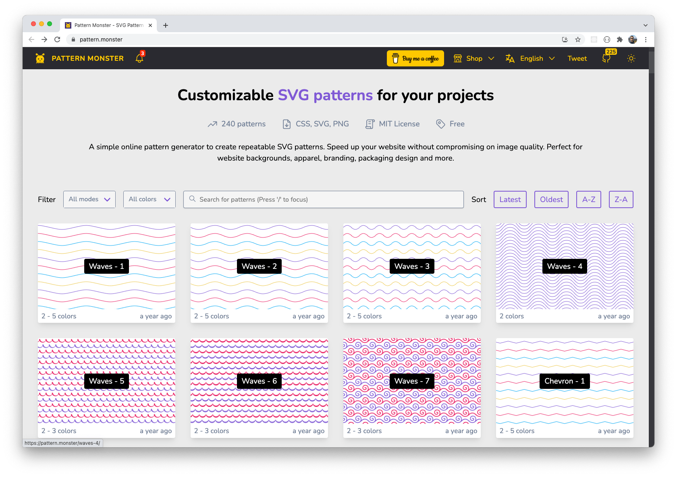
Task: Close the Pattern Monster browser tab
Action: (150, 25)
